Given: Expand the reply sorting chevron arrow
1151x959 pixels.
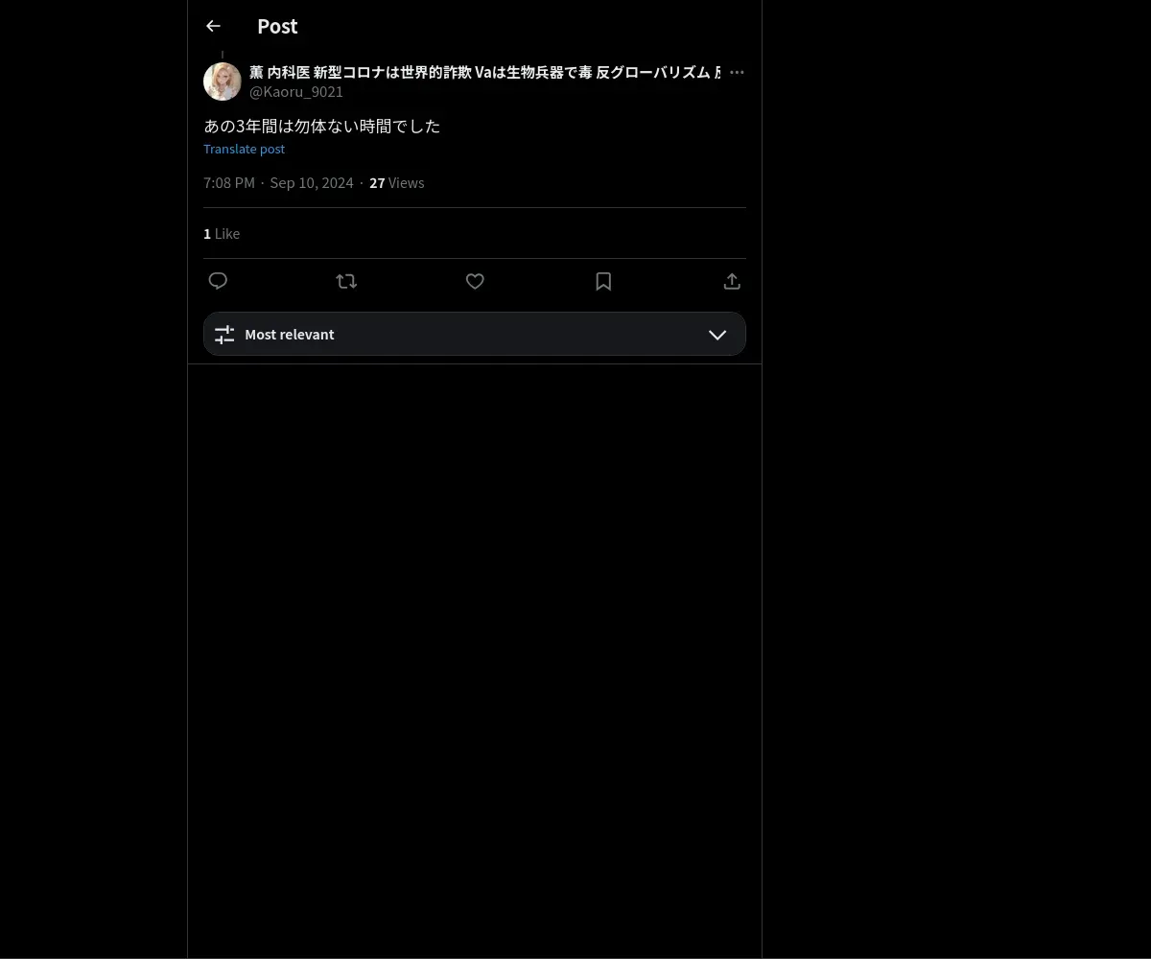Looking at the screenshot, I should (x=717, y=335).
